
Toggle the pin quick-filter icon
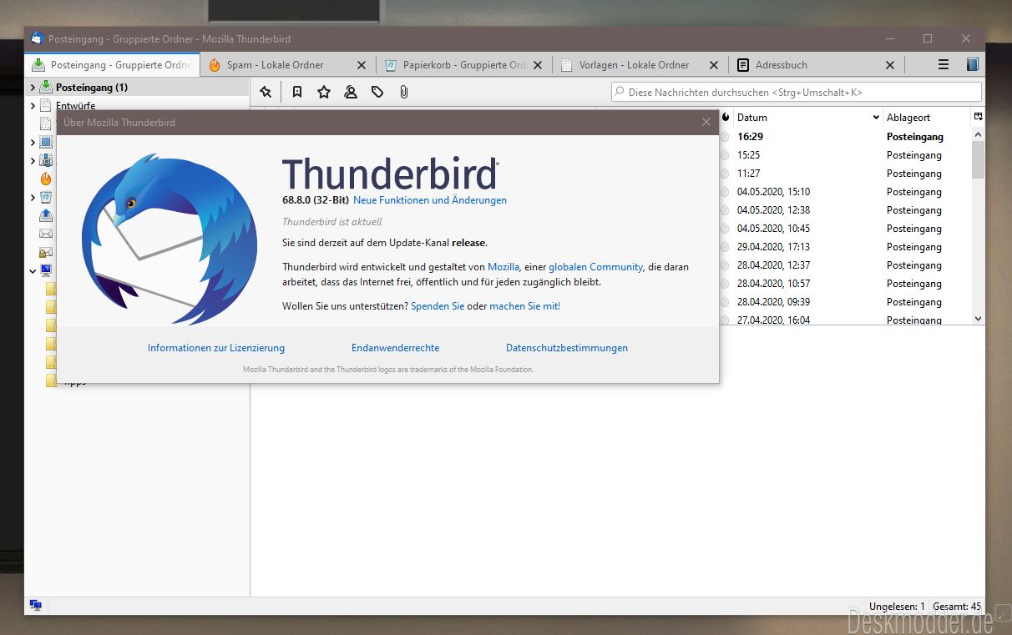click(x=266, y=92)
